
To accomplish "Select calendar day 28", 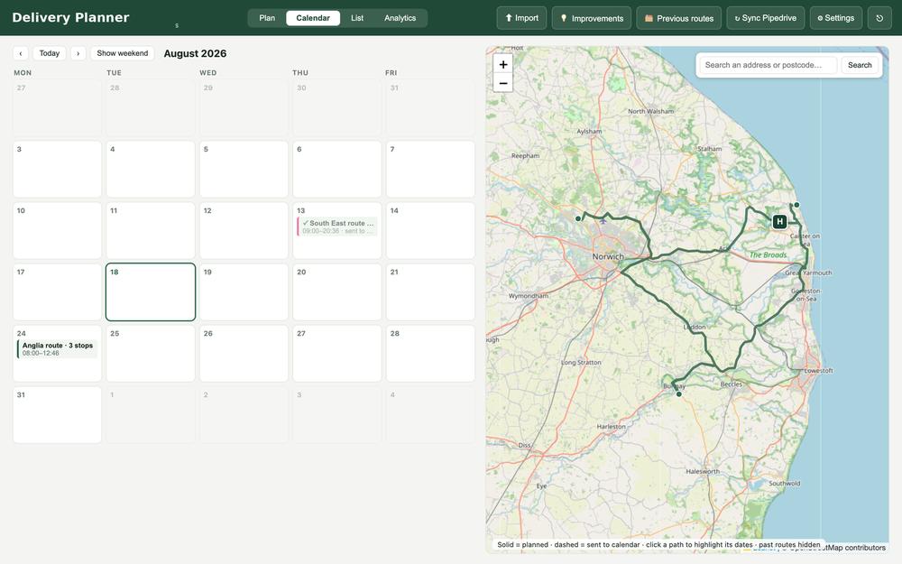I will pyautogui.click(x=430, y=354).
